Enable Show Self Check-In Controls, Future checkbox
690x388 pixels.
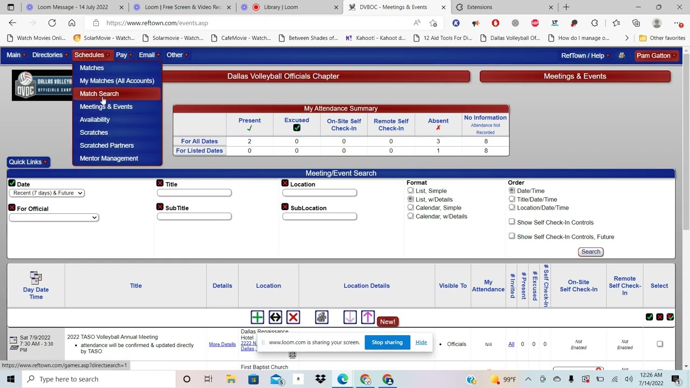click(x=512, y=236)
